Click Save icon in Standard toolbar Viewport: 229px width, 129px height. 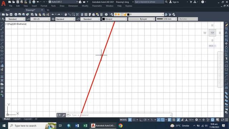(11, 14)
